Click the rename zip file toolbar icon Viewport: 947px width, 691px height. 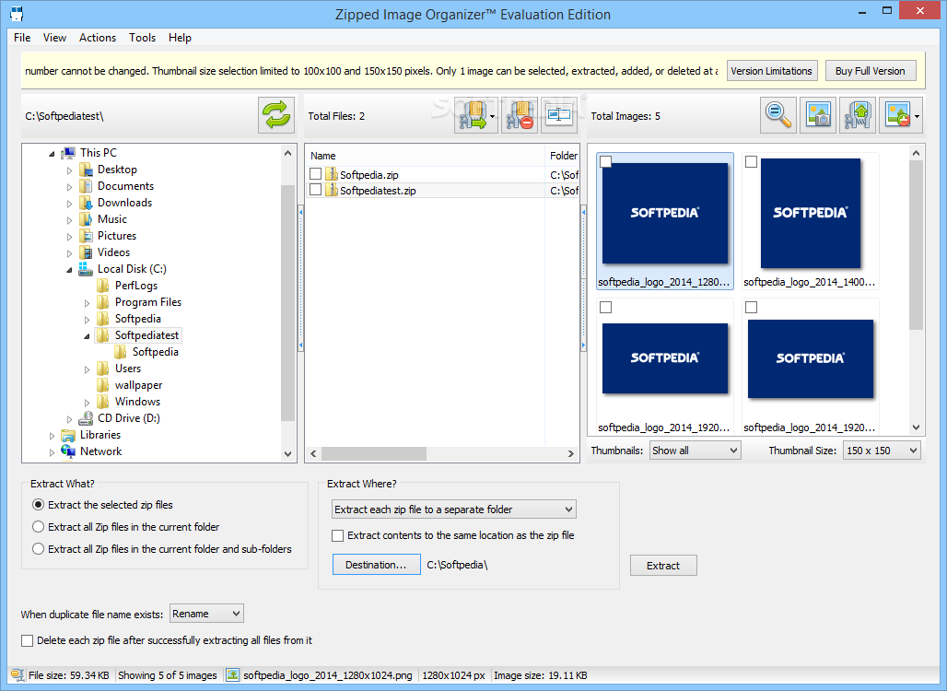point(558,115)
